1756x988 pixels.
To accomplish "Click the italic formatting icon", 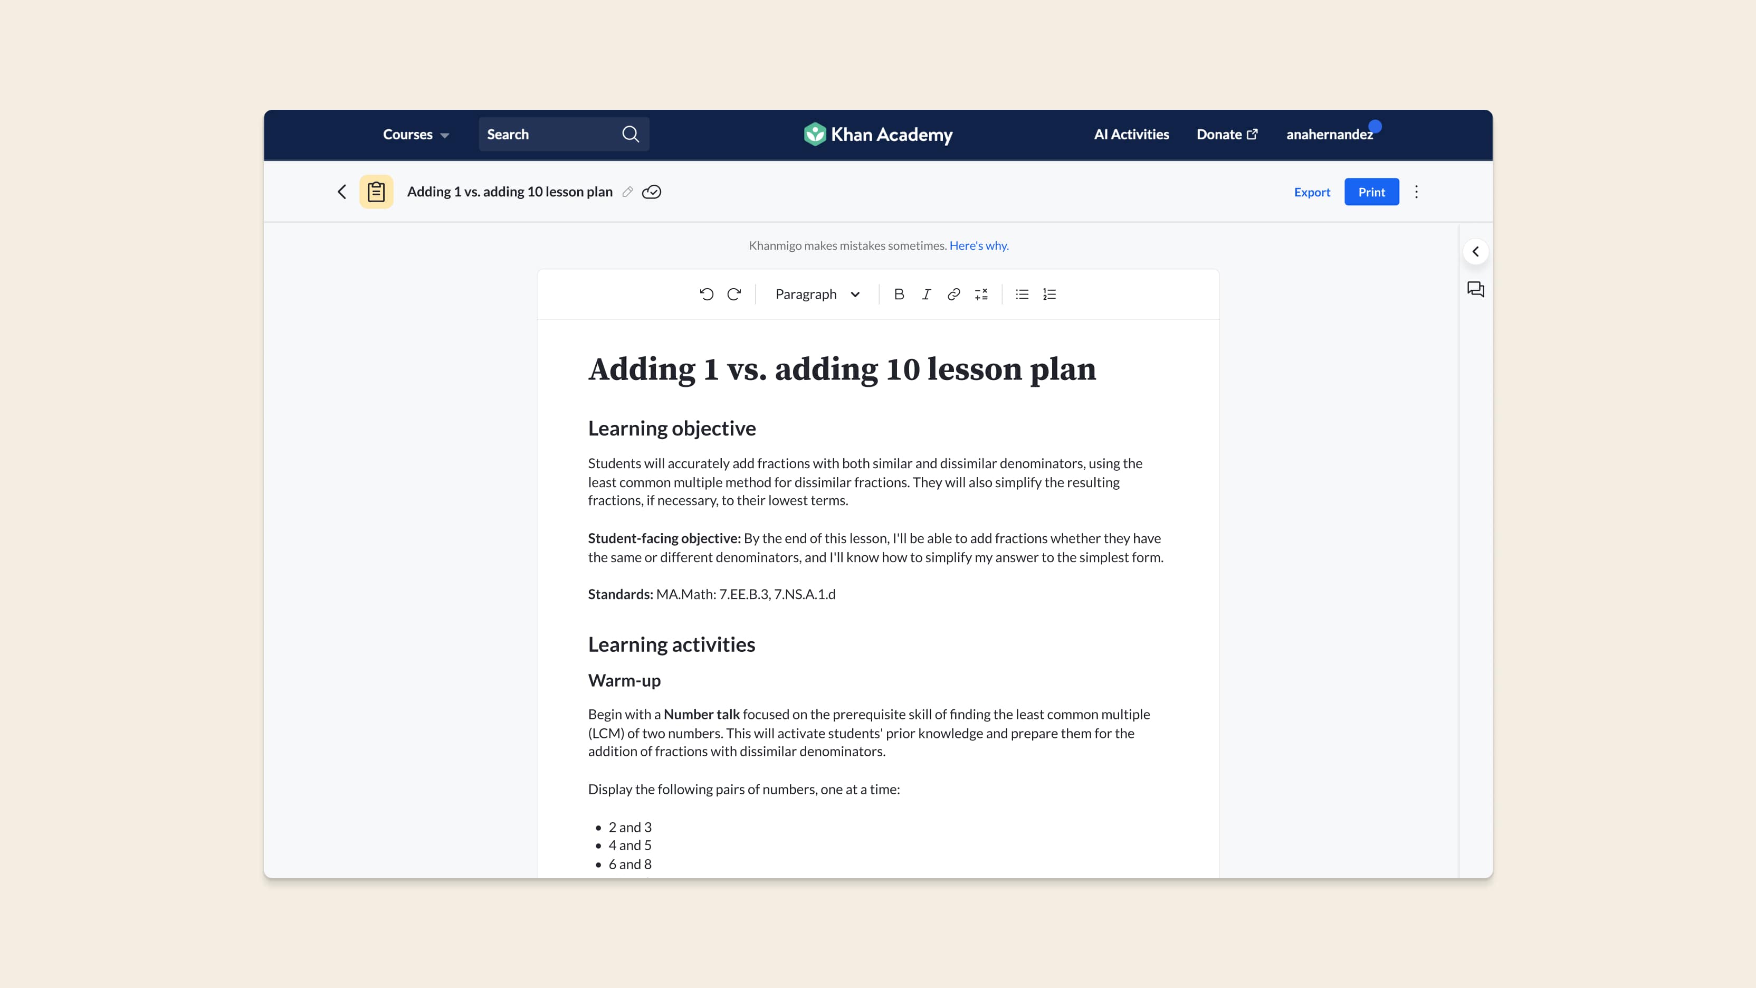I will pos(926,293).
